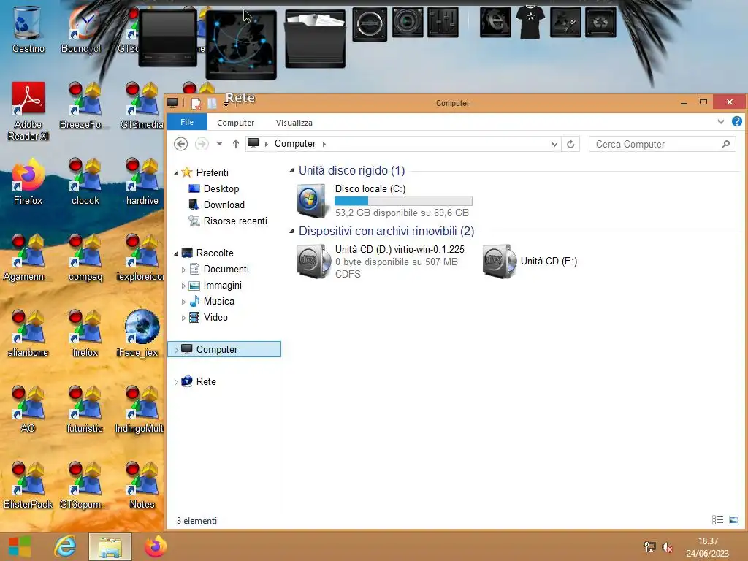
Task: Open the documents folder icon in the dock
Action: 315,39
